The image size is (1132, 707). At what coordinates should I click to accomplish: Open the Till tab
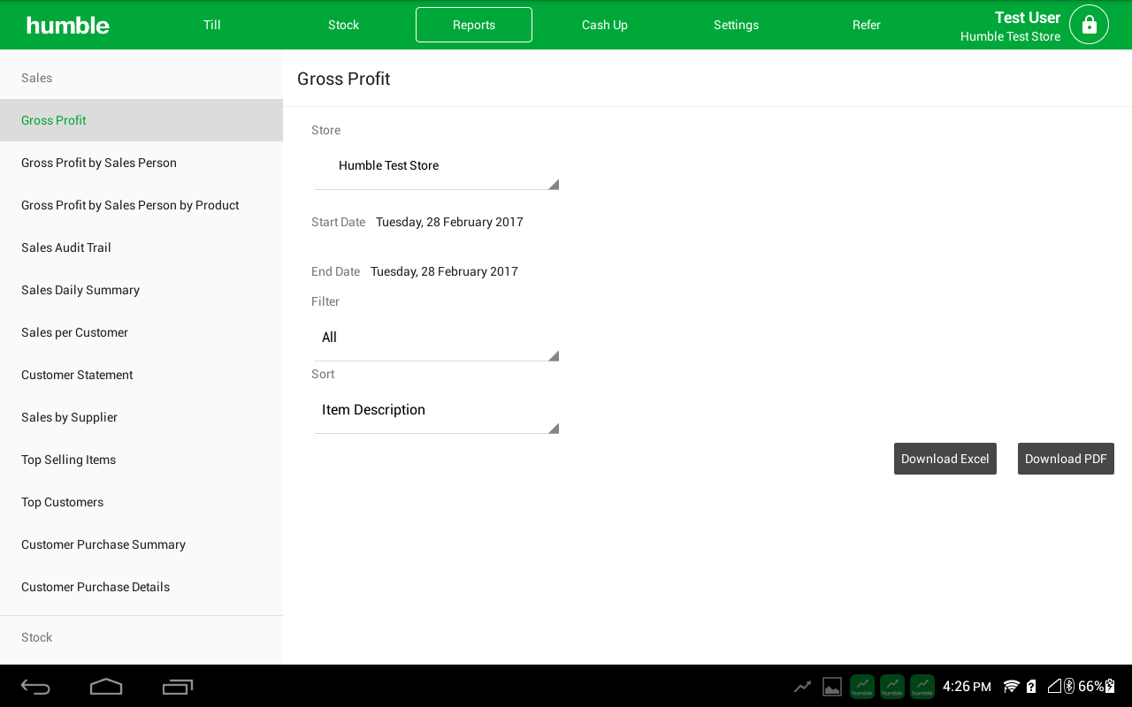point(212,25)
